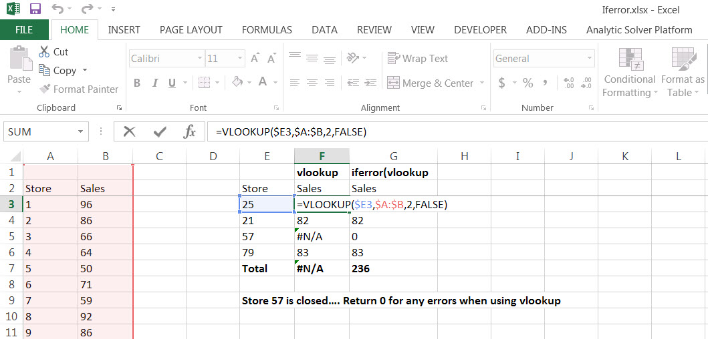This screenshot has width=708, height=339.
Task: Toggle Align Right
Action: [x=330, y=83]
